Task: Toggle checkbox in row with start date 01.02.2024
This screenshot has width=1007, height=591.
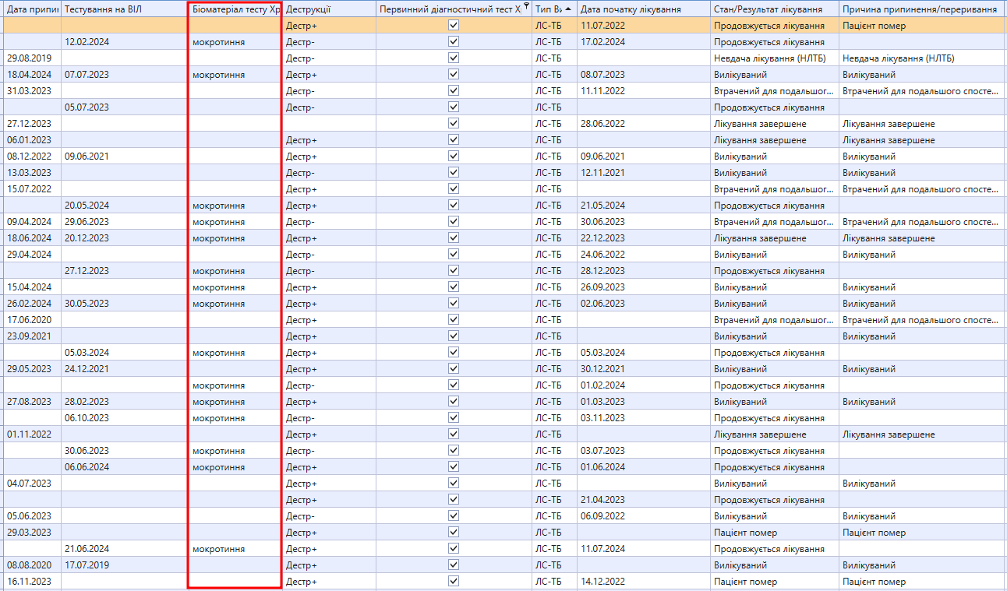Action: (x=454, y=385)
